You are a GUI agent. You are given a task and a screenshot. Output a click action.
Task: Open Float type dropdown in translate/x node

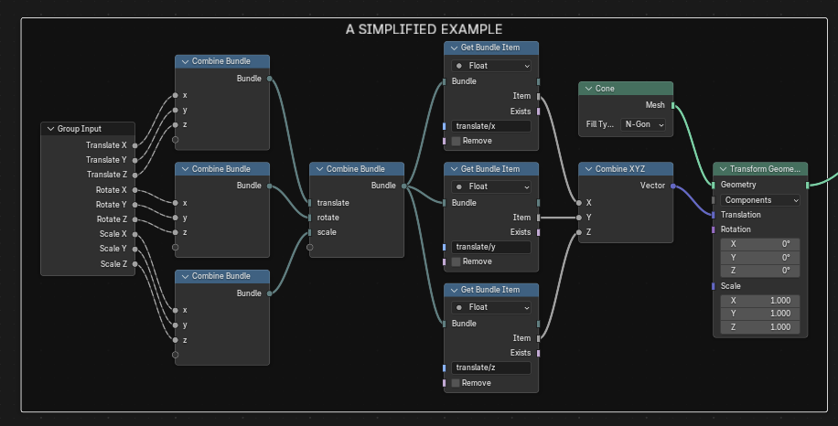(x=491, y=66)
